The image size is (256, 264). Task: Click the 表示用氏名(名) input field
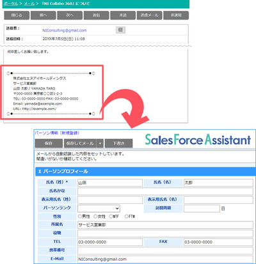click(218, 200)
